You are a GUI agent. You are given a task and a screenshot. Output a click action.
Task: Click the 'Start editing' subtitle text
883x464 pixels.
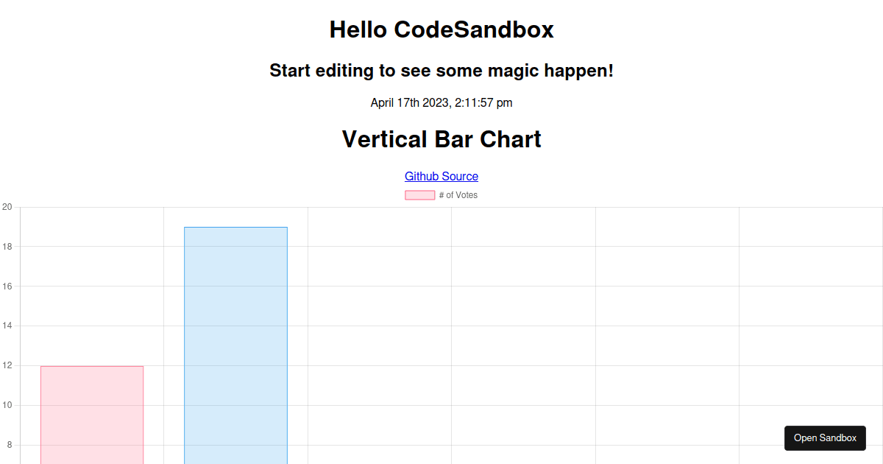pos(441,71)
